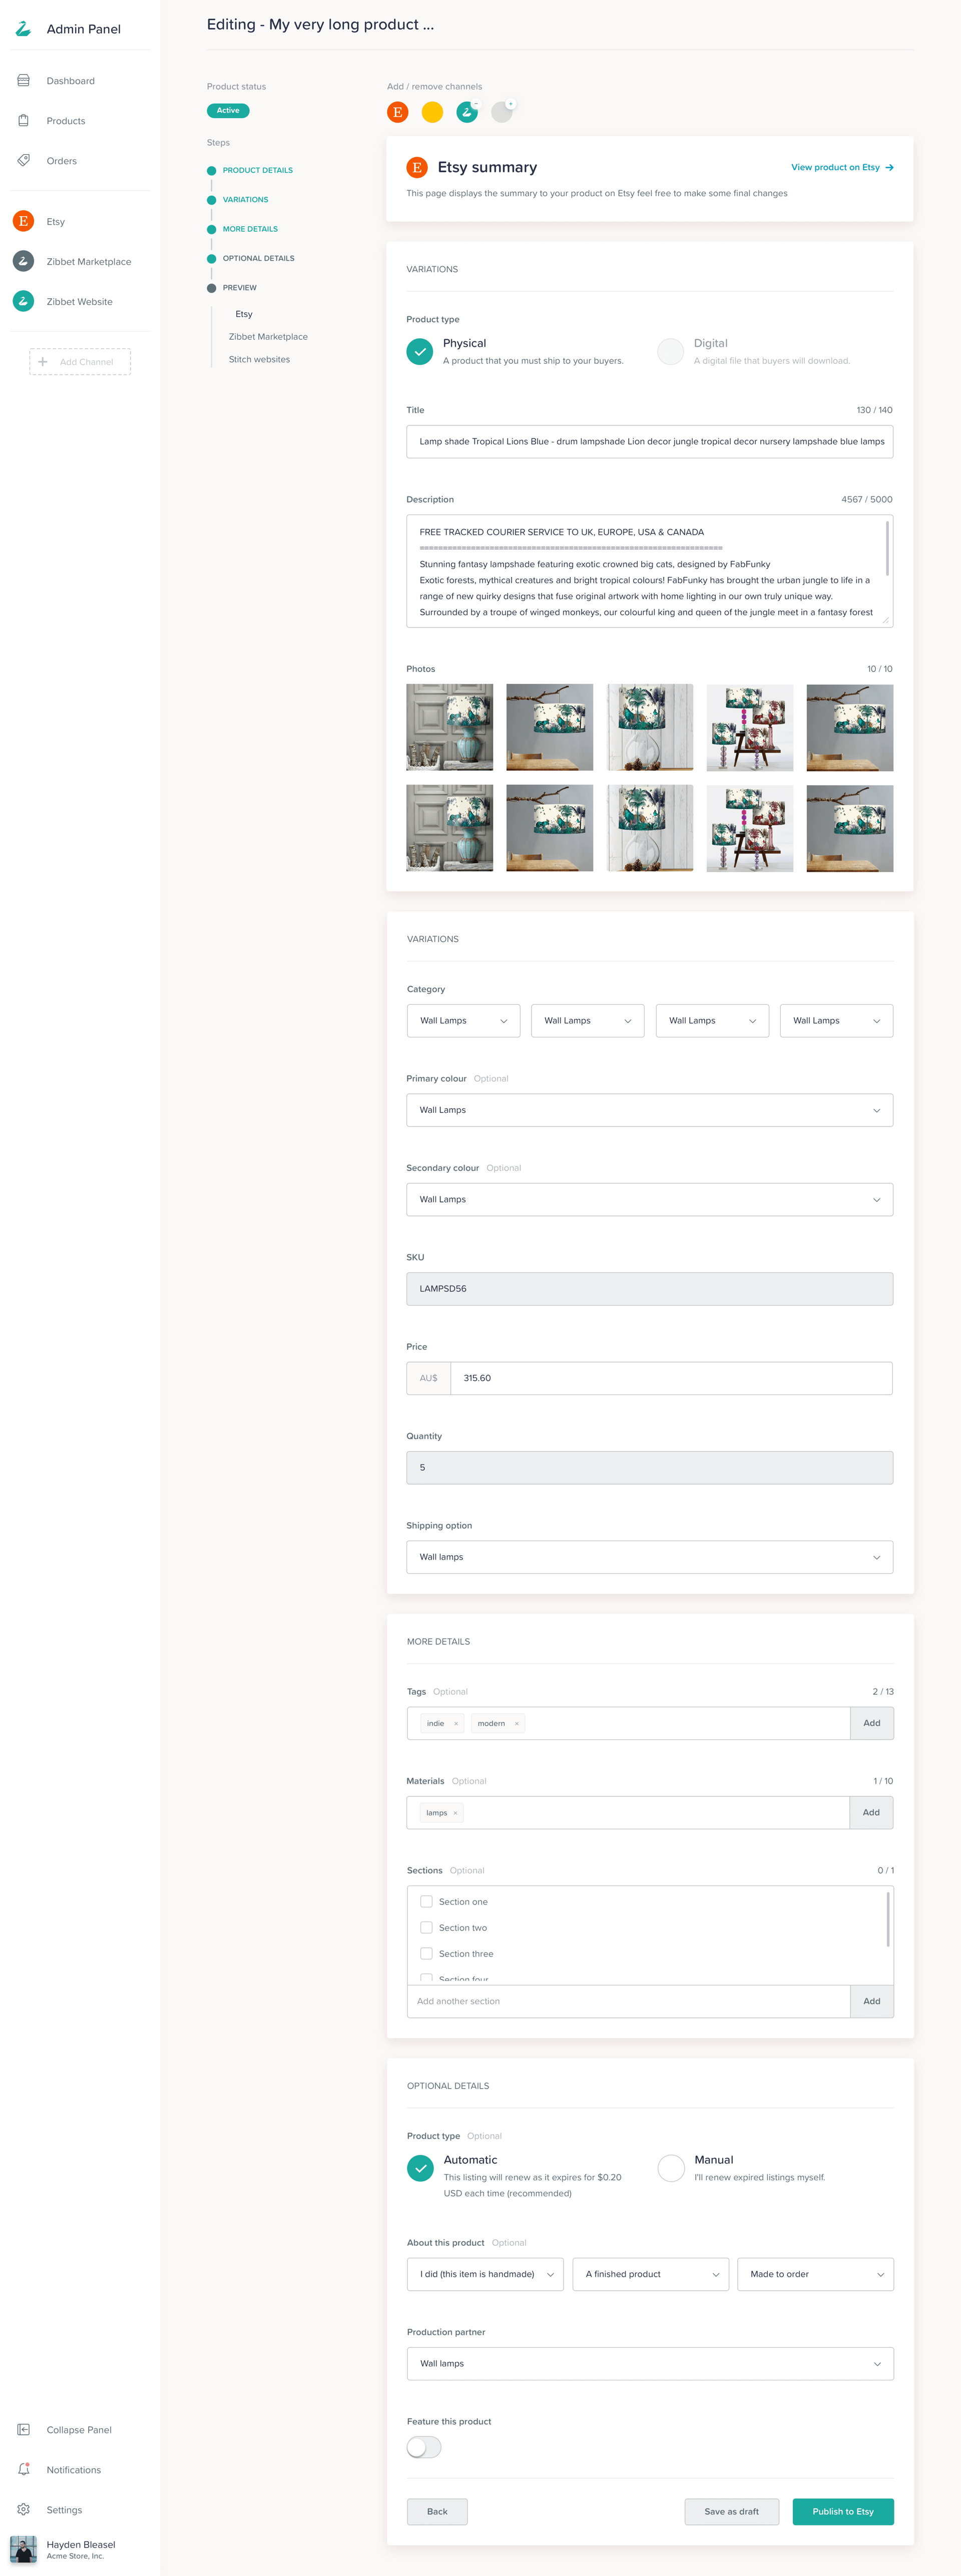Click Add button next to Tags field
Image resolution: width=961 pixels, height=2576 pixels.
pyautogui.click(x=872, y=1723)
